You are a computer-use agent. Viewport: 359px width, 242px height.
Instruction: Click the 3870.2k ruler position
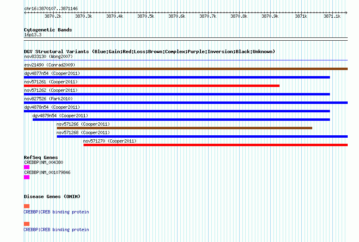tap(53, 16)
